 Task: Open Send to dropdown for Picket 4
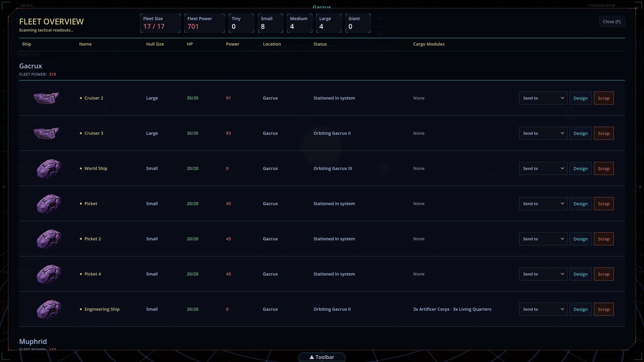click(543, 274)
